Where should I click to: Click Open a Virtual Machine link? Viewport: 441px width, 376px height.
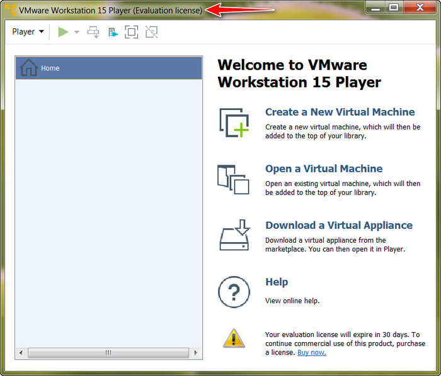[x=324, y=169]
